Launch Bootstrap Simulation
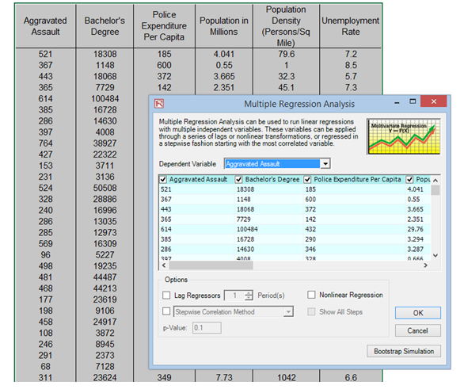This screenshot has height=389, width=464. [404, 351]
